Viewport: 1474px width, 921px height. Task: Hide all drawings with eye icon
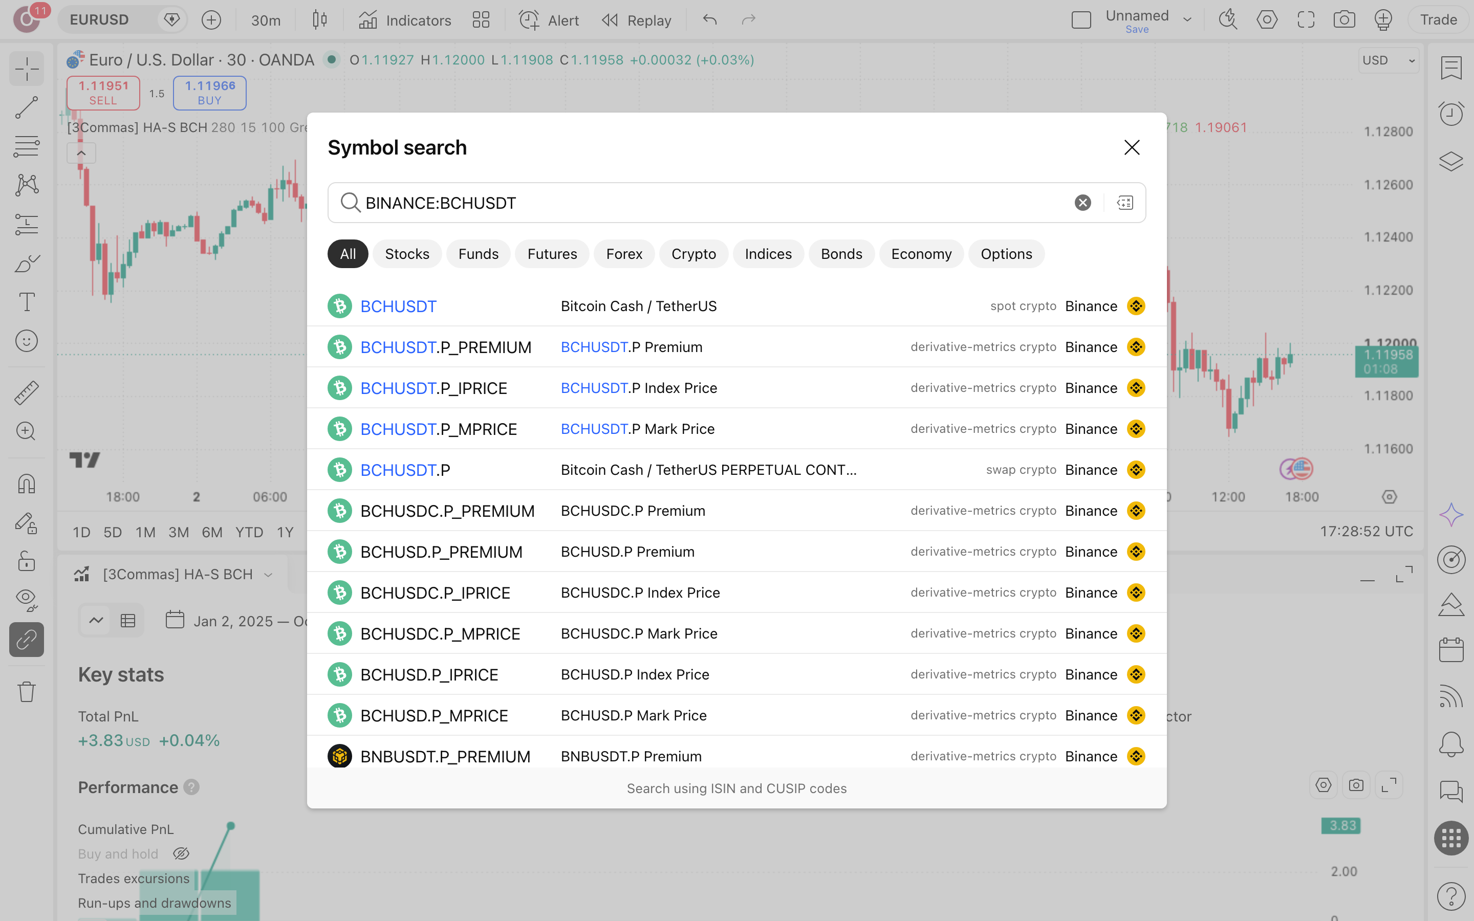[27, 600]
